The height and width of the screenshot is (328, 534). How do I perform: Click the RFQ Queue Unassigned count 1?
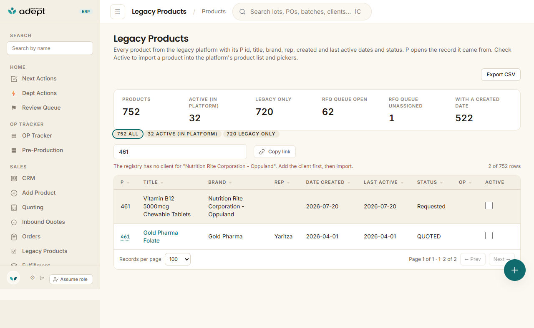pyautogui.click(x=391, y=118)
